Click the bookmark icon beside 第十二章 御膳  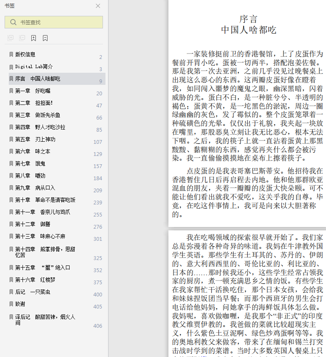tap(11, 224)
